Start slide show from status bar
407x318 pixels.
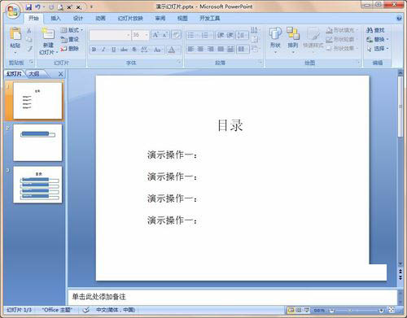(x=307, y=310)
